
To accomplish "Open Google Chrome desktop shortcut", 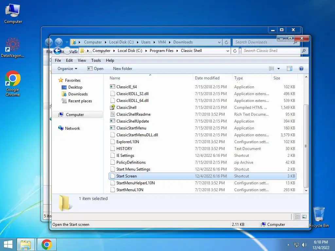I will pos(12,83).
